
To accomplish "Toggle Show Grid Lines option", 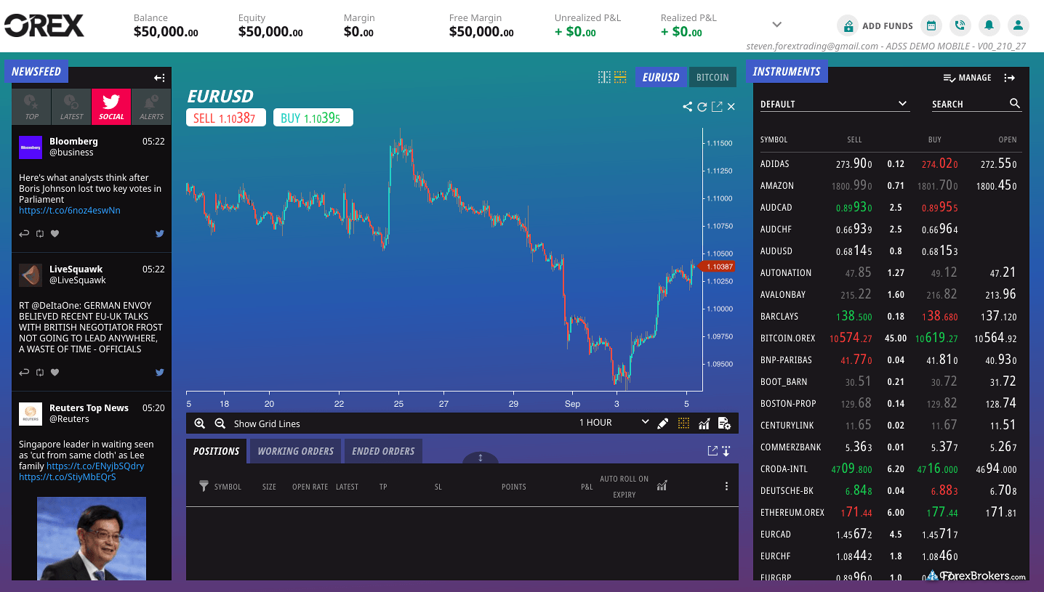I will pos(267,423).
